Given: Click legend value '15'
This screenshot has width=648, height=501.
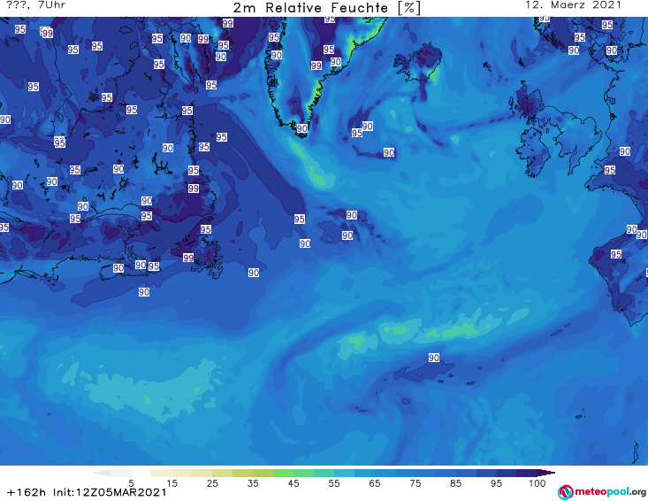Looking at the screenshot, I should point(172,483).
